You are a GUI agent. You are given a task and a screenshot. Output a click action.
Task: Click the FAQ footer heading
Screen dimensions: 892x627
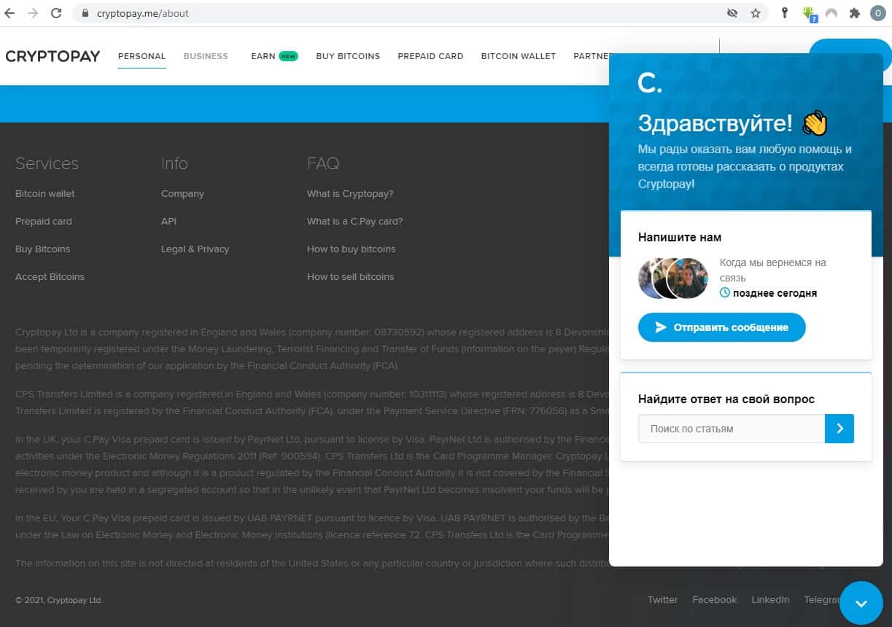(x=323, y=163)
